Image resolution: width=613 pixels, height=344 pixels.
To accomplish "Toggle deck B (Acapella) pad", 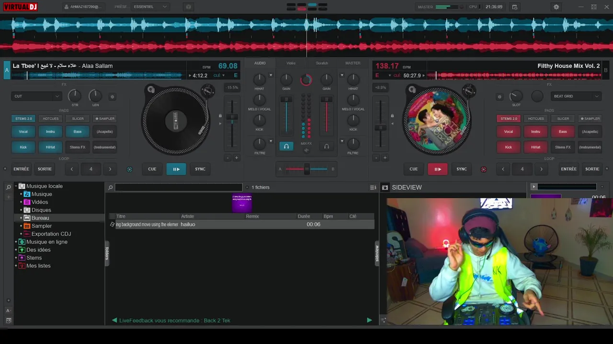I will [590, 131].
